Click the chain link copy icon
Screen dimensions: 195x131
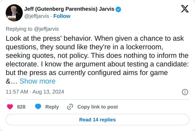[70, 107]
